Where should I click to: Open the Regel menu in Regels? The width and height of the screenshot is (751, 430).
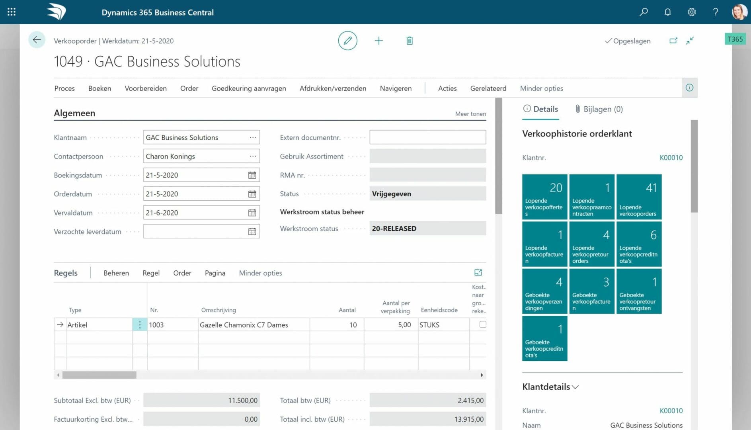click(151, 273)
